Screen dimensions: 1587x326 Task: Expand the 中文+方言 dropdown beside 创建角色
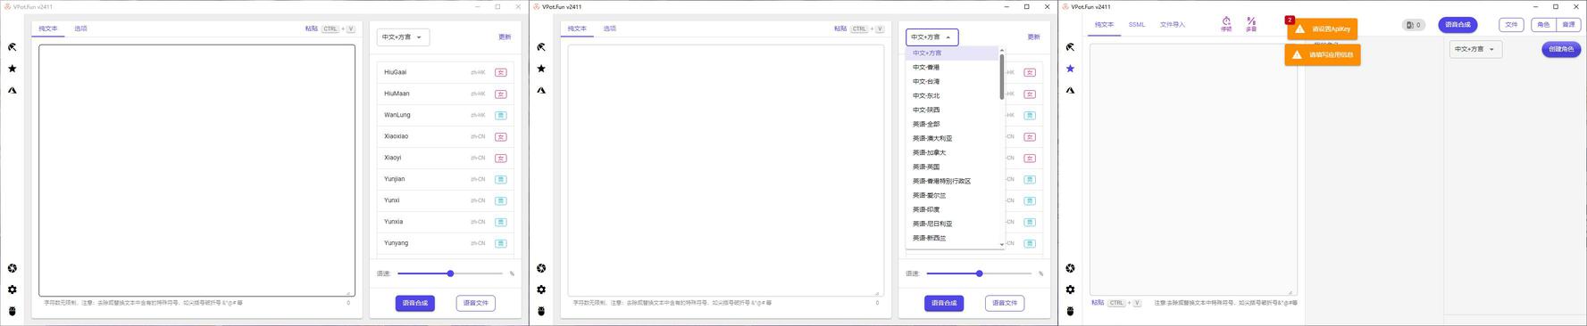[1475, 49]
